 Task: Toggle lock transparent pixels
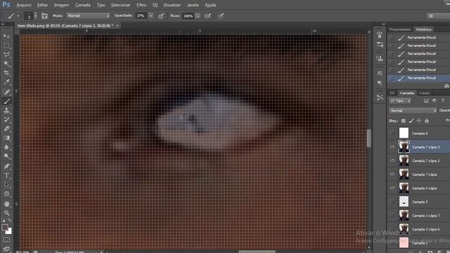point(403,121)
